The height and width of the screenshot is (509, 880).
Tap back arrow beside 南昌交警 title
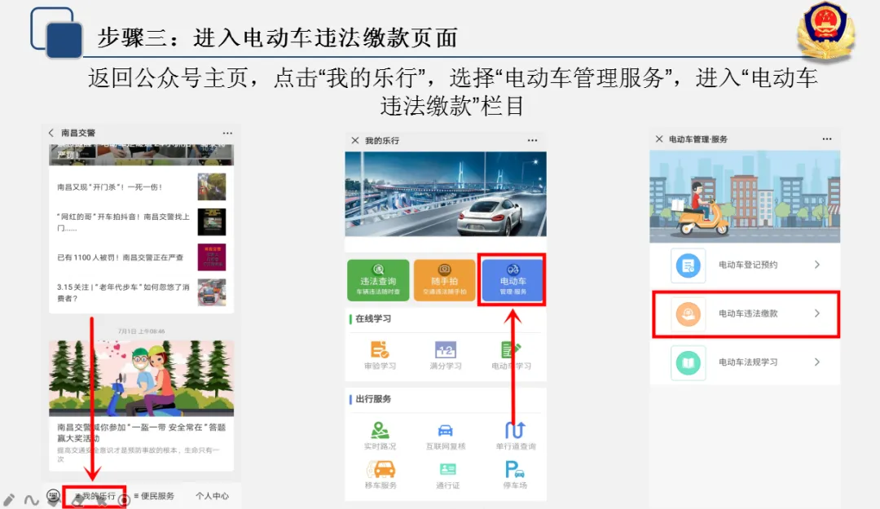(x=51, y=133)
